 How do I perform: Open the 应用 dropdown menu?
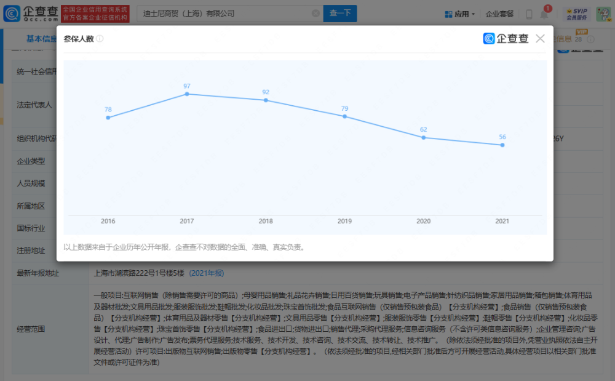pos(459,14)
